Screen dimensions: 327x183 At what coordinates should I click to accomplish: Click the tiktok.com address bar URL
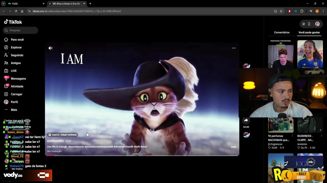pos(77,11)
